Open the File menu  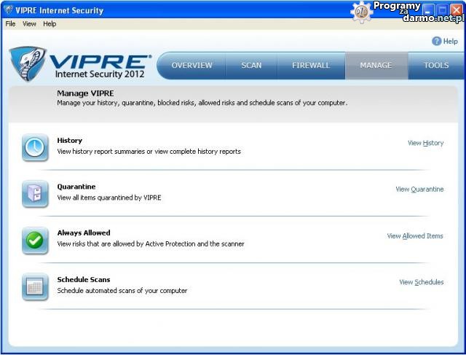[x=10, y=24]
